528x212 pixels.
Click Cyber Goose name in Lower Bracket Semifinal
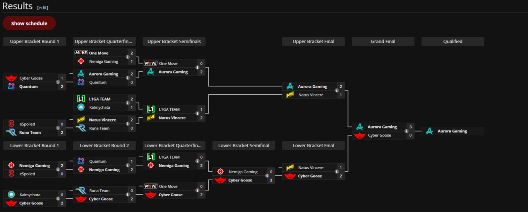240,180
